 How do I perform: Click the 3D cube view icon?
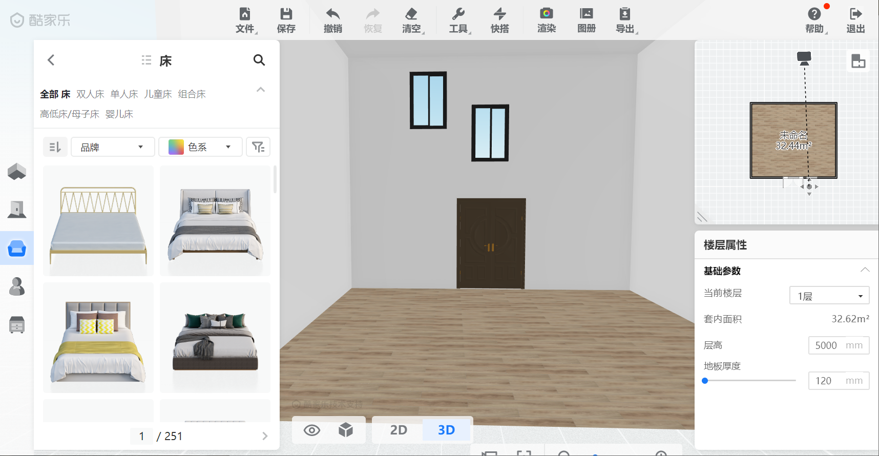coord(346,430)
